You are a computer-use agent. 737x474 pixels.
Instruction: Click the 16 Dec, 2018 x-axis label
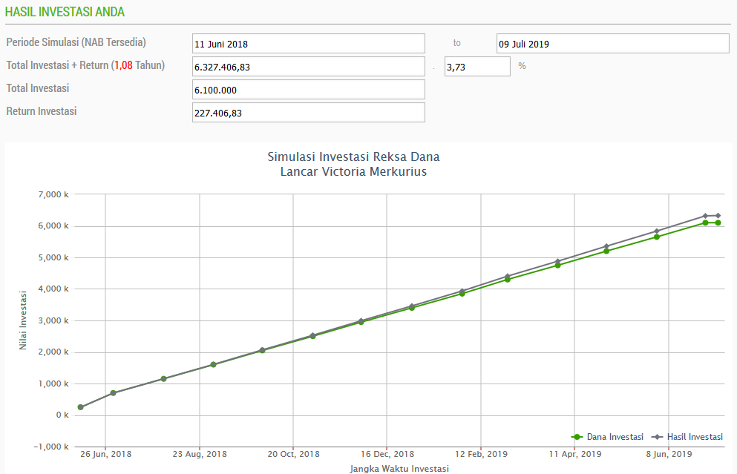click(x=387, y=454)
